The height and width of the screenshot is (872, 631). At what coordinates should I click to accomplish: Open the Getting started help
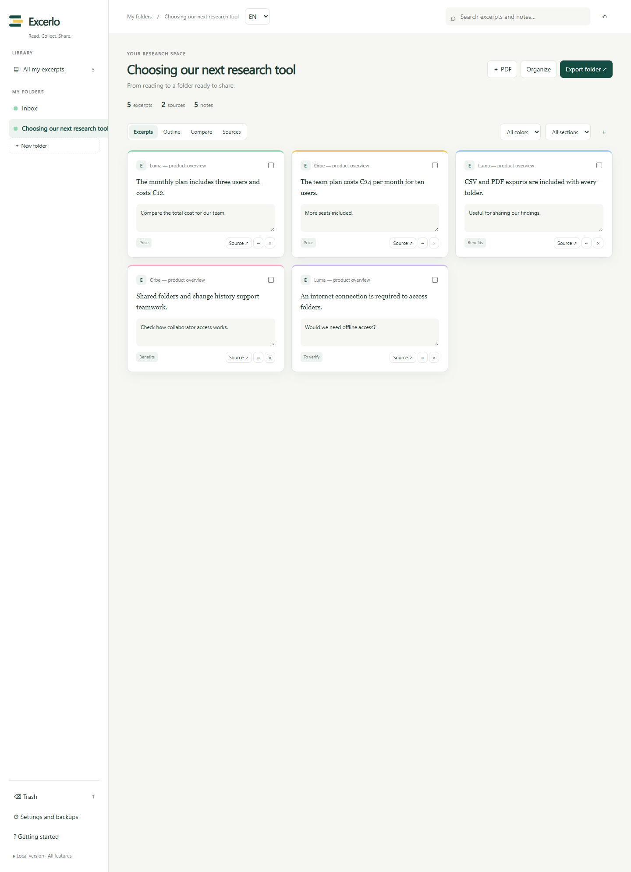(54, 837)
